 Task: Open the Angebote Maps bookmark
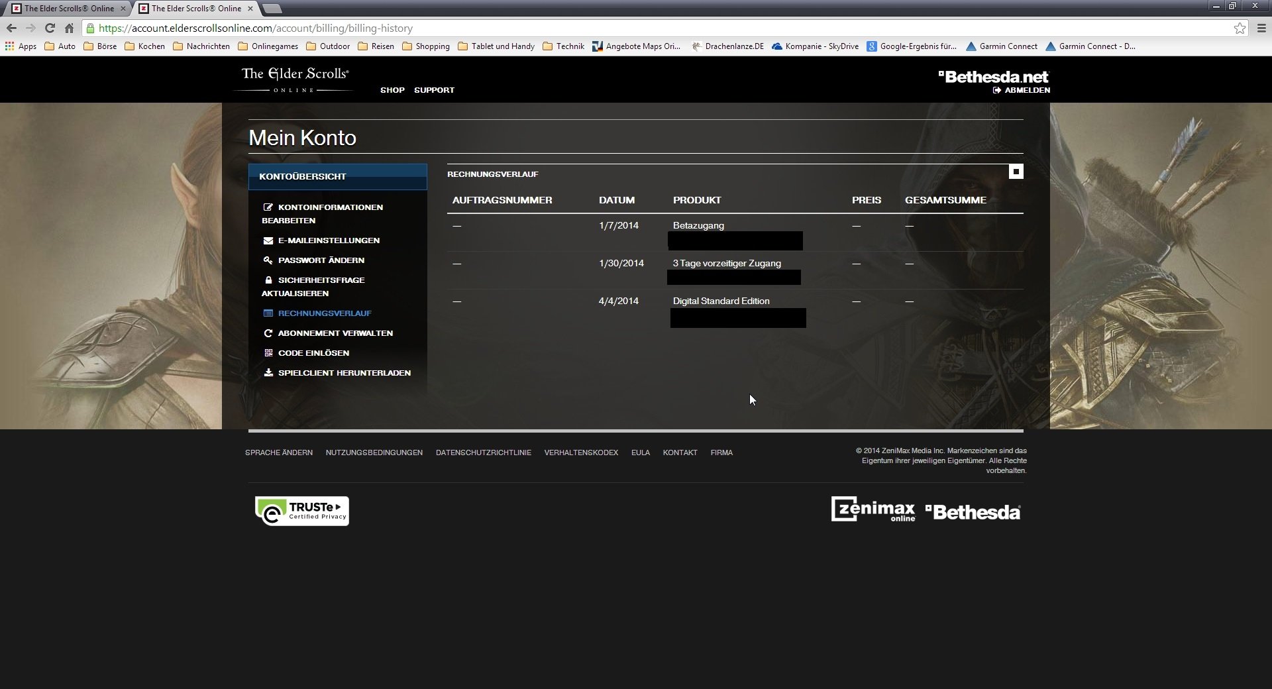coord(637,46)
